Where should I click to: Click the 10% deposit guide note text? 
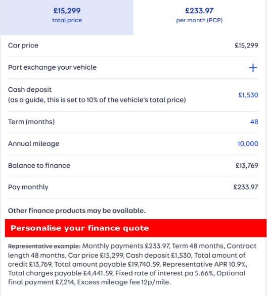coord(97,100)
